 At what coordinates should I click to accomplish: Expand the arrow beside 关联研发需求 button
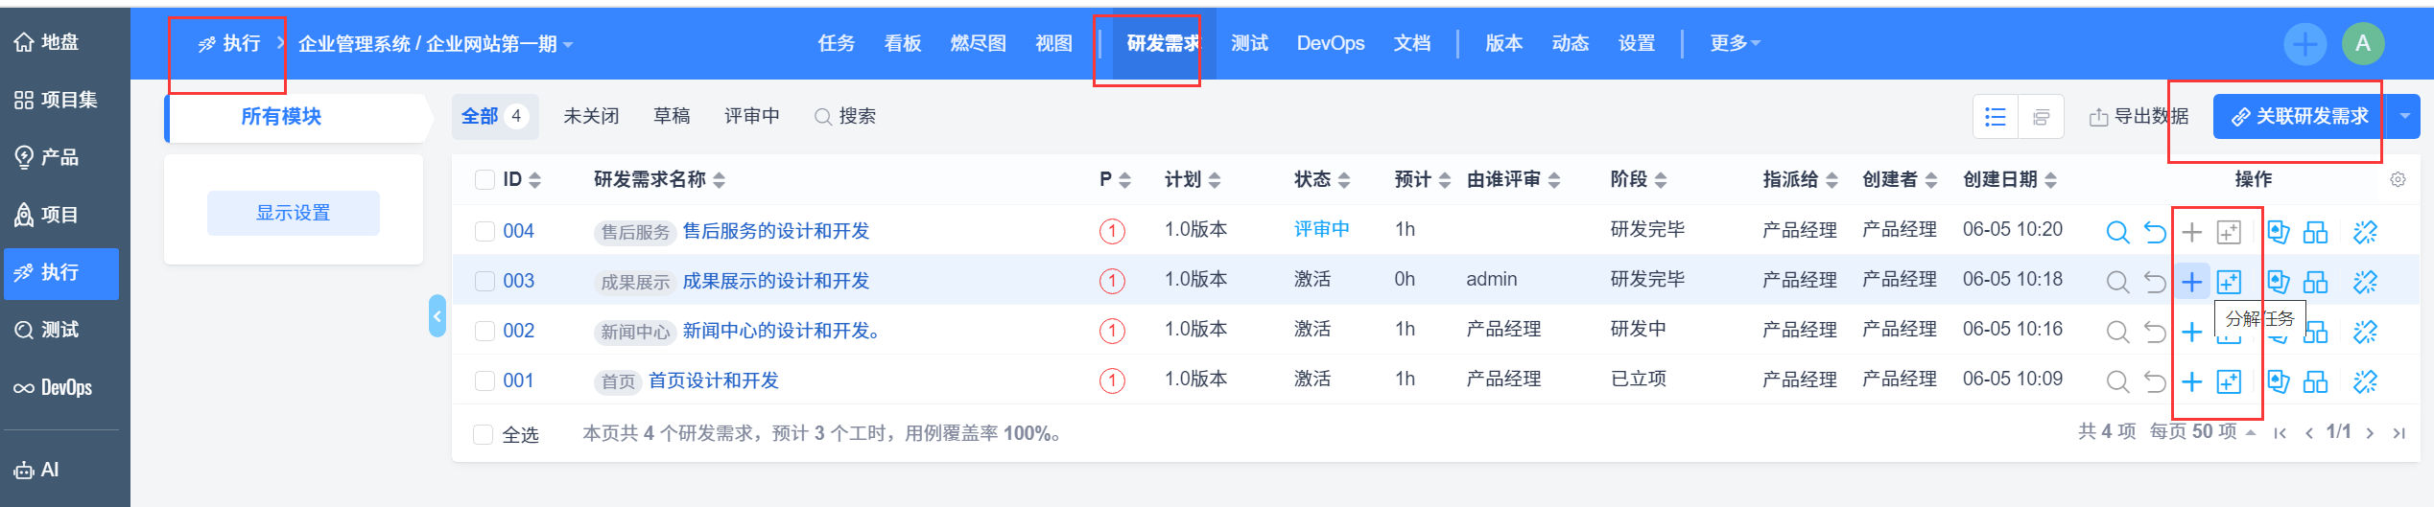tap(2405, 117)
